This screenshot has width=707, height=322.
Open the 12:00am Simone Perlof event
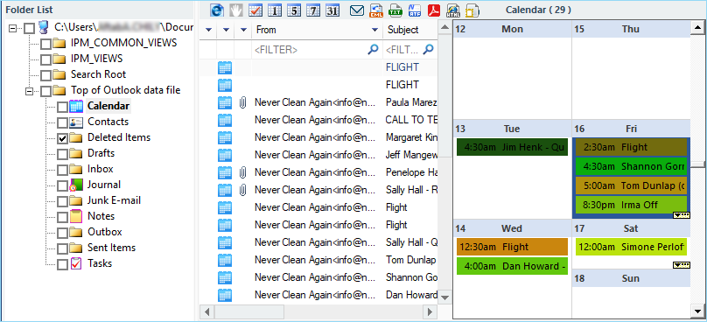631,247
